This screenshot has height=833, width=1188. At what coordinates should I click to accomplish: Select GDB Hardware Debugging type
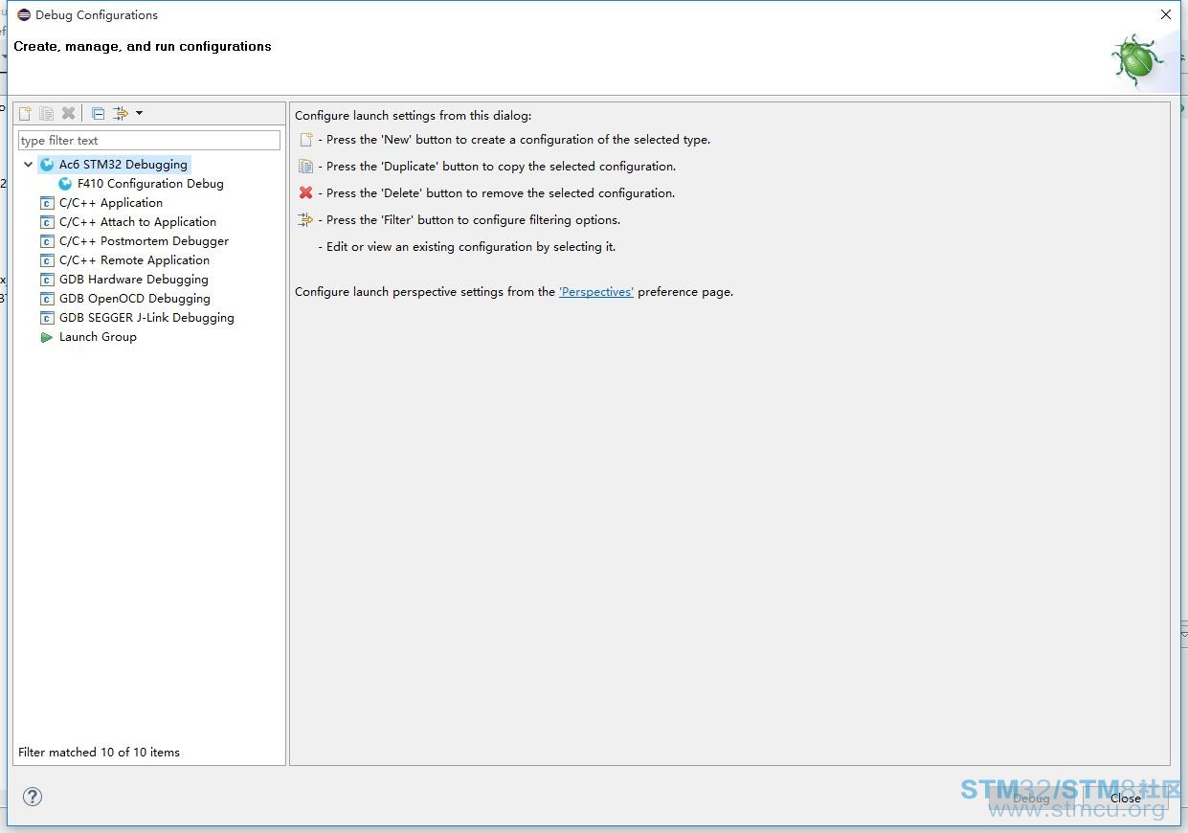(x=133, y=280)
